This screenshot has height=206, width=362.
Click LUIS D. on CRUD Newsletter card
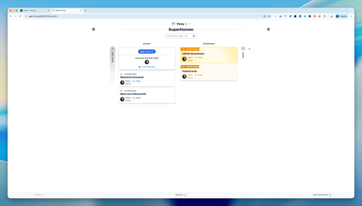coord(190,60)
